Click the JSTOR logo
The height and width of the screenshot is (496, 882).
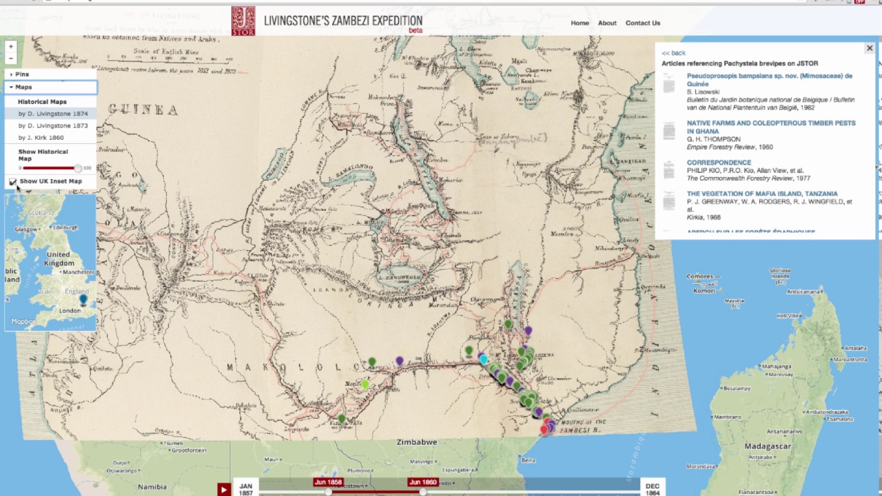[243, 21]
